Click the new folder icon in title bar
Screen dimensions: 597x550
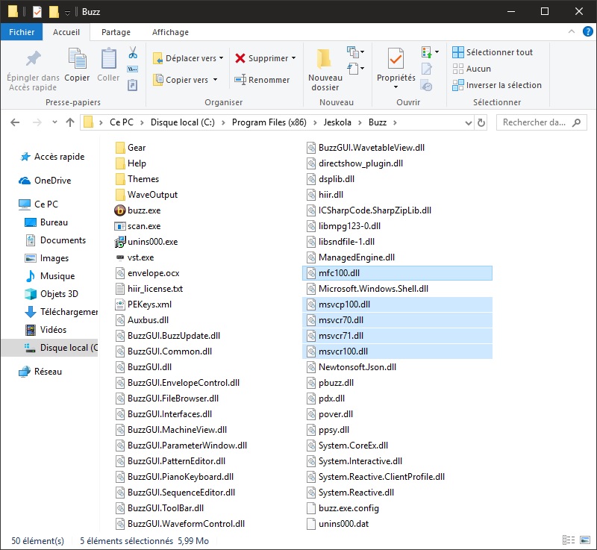pyautogui.click(x=54, y=12)
